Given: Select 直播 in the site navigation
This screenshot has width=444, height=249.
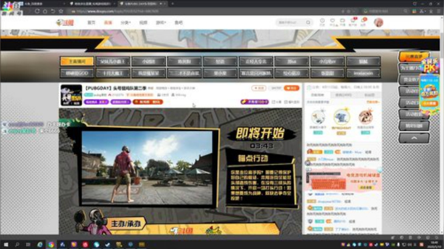Looking at the screenshot, I should pyautogui.click(x=108, y=22).
